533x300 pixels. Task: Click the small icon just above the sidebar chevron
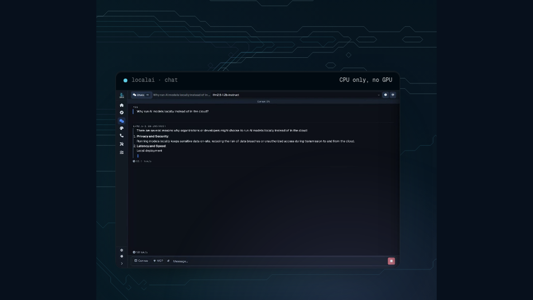tap(121, 256)
